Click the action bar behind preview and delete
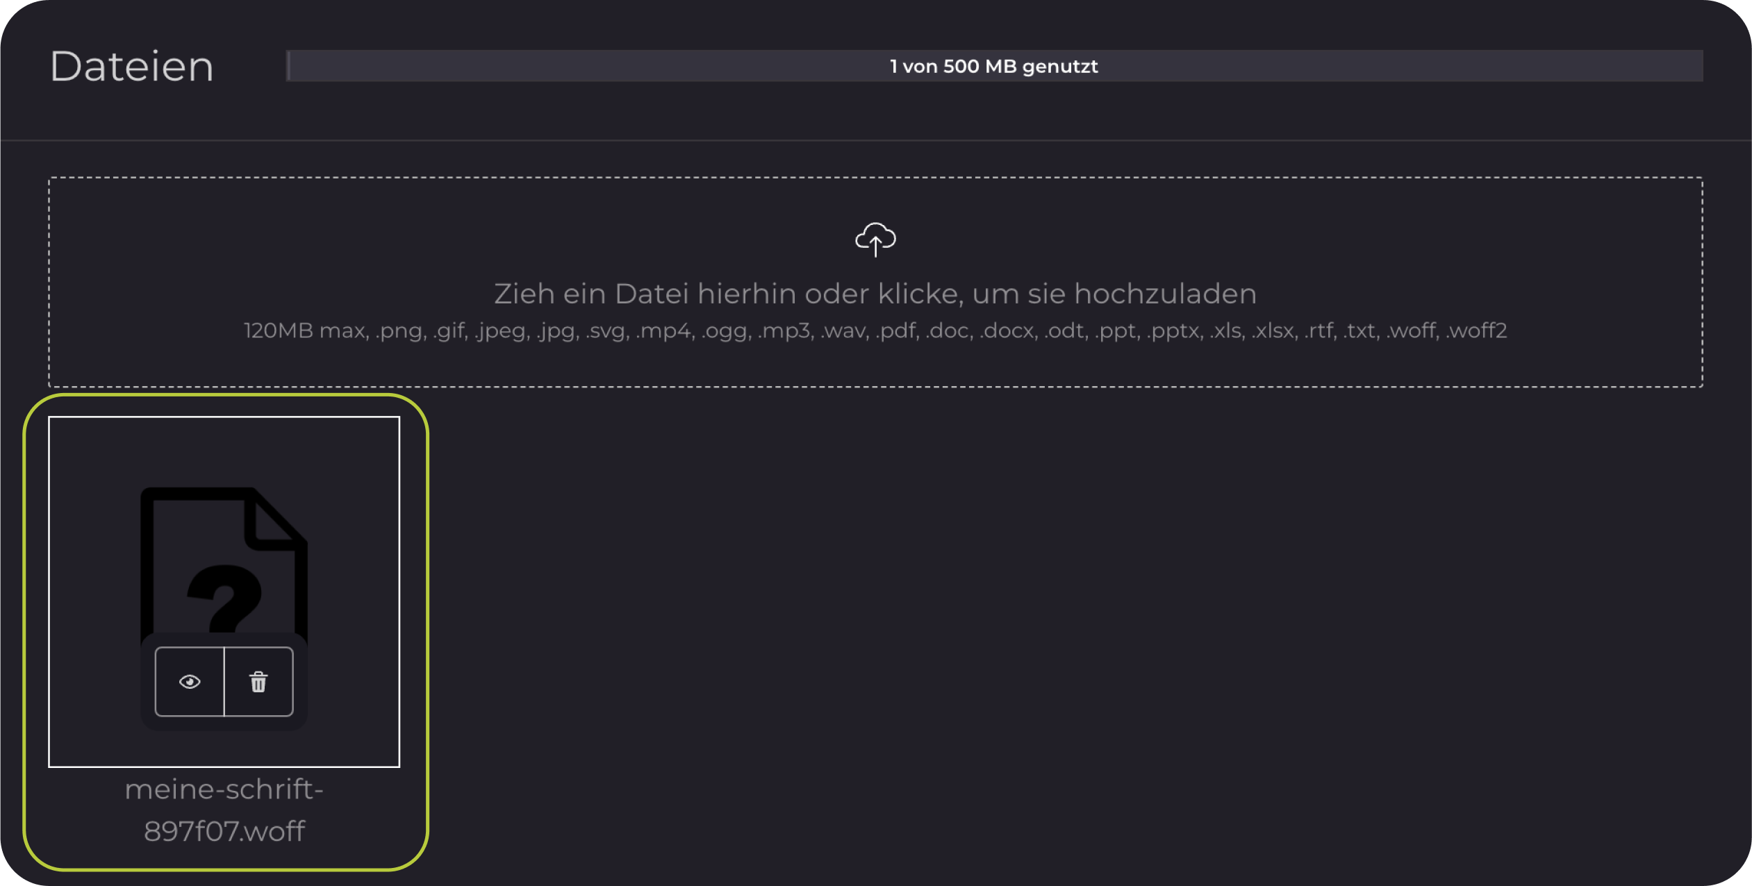 pos(224,724)
